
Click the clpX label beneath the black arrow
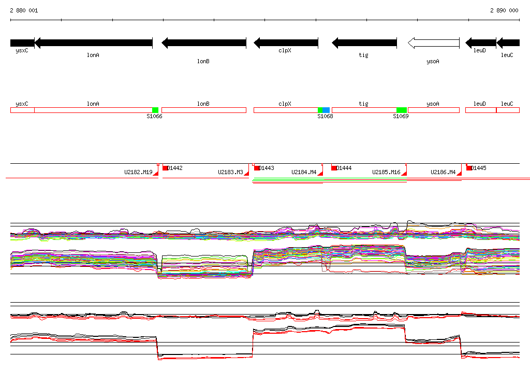click(x=285, y=50)
